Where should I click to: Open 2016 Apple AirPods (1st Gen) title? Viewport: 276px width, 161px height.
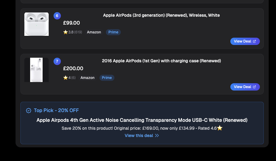click(x=161, y=61)
